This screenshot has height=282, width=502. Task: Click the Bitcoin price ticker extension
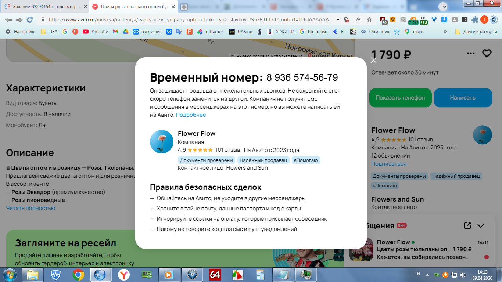coord(413,20)
